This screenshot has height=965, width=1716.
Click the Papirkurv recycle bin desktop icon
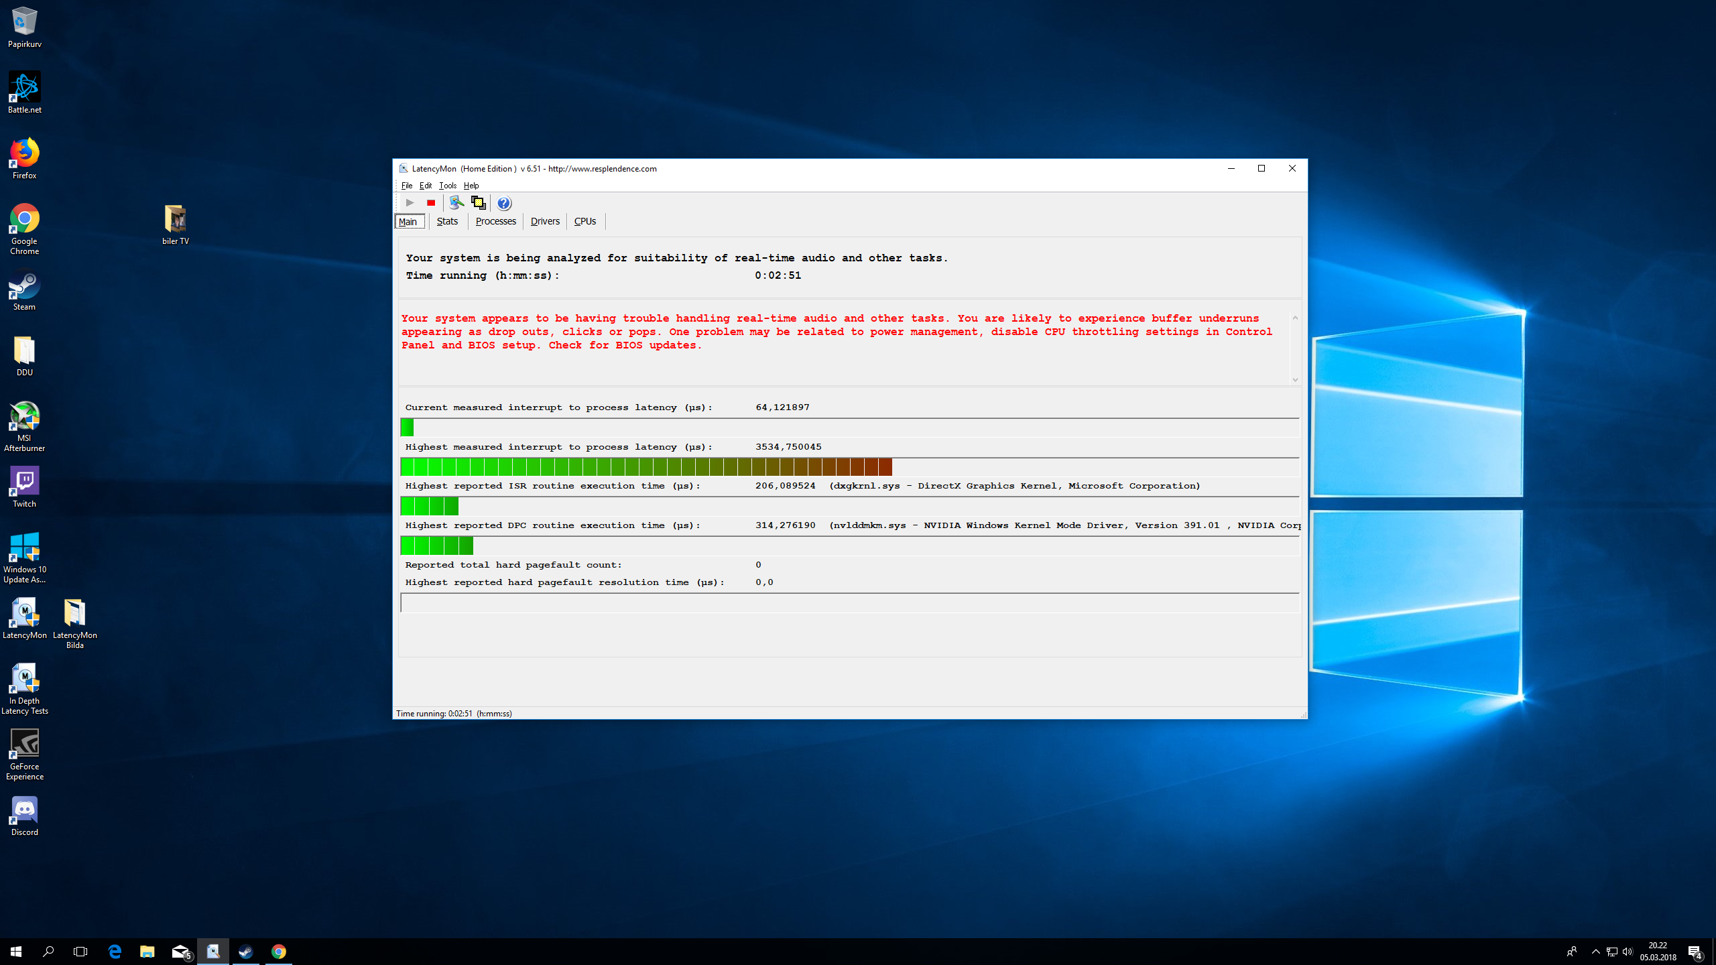click(x=25, y=27)
